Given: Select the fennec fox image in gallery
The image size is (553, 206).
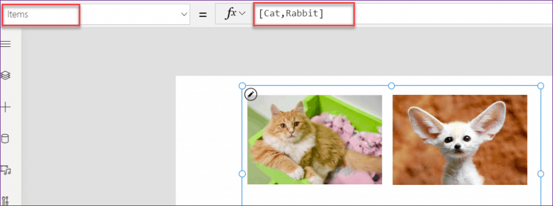Looking at the screenshot, I should [x=460, y=140].
